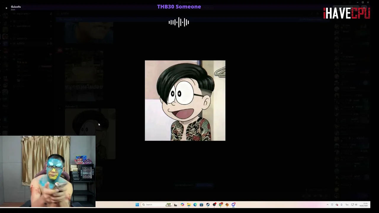Viewport: 379px width, 213px height.
Task: Launch Copilot from the taskbar
Action: coord(182,205)
